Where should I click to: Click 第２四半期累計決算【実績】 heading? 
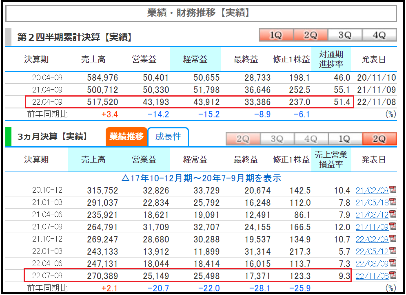[75, 37]
